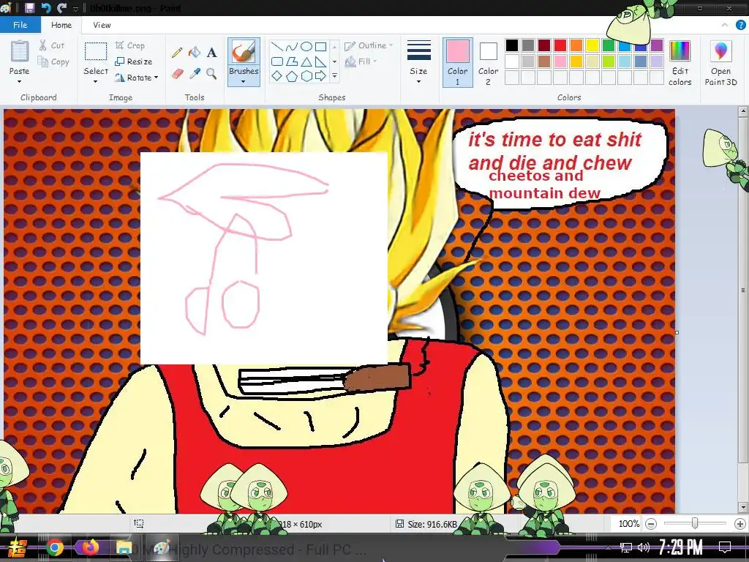The height and width of the screenshot is (562, 749).
Task: Choose the Triangle shape
Action: (x=306, y=61)
